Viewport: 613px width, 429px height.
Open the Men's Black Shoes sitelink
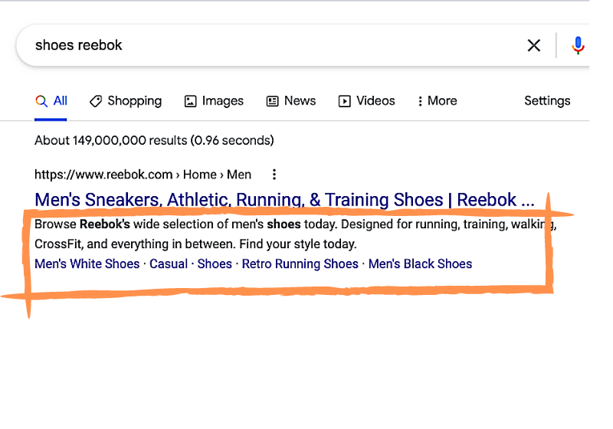pyautogui.click(x=420, y=264)
